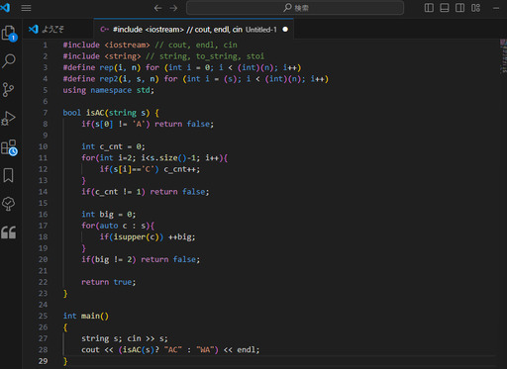Click the VS Code logo in title bar
Image resolution: width=507 pixels, height=369 pixels.
point(5,7)
